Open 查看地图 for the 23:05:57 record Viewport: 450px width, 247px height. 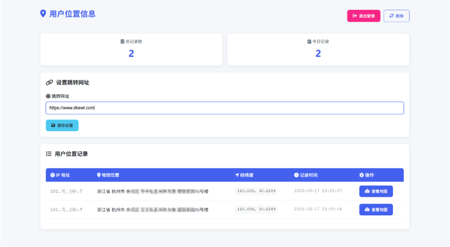tap(376, 191)
